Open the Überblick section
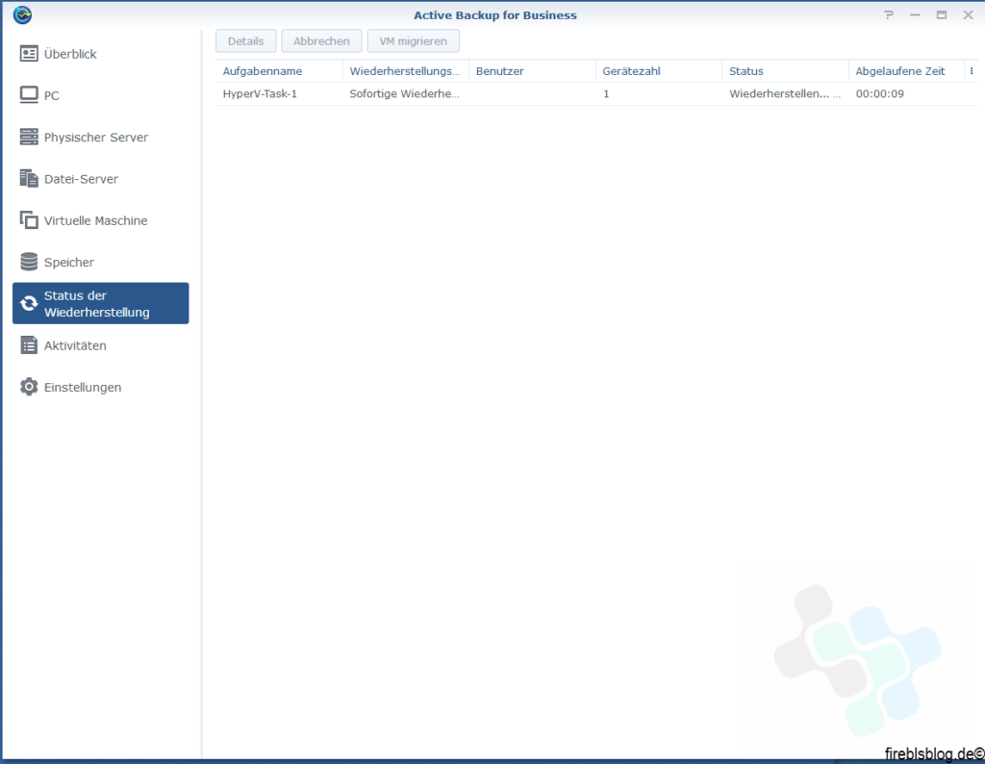This screenshot has height=764, width=985. 100,54
